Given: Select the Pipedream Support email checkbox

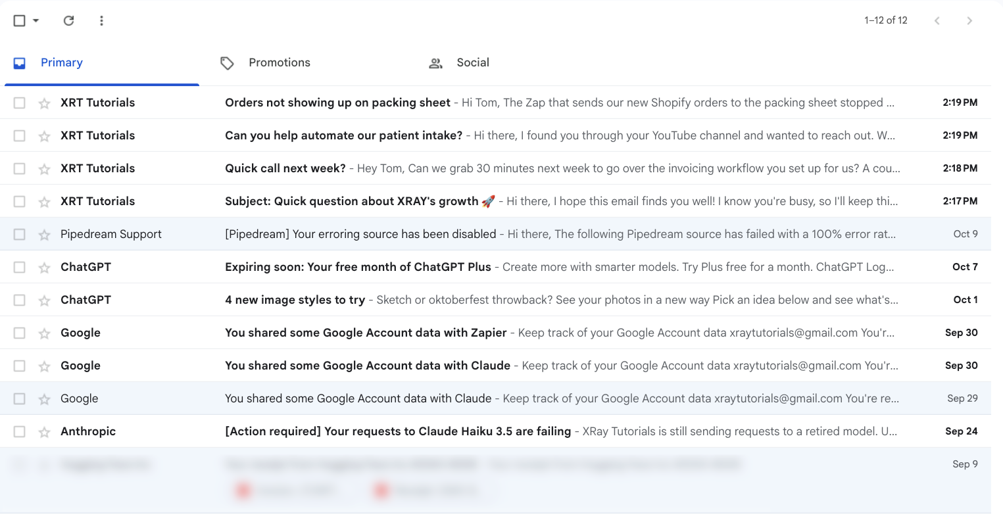Looking at the screenshot, I should click(20, 234).
